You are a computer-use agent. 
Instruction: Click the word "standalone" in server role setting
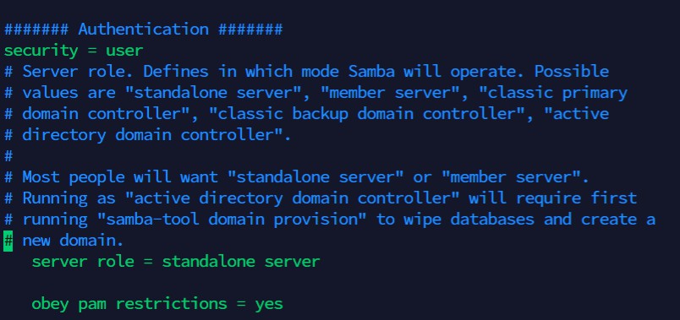pyautogui.click(x=209, y=262)
